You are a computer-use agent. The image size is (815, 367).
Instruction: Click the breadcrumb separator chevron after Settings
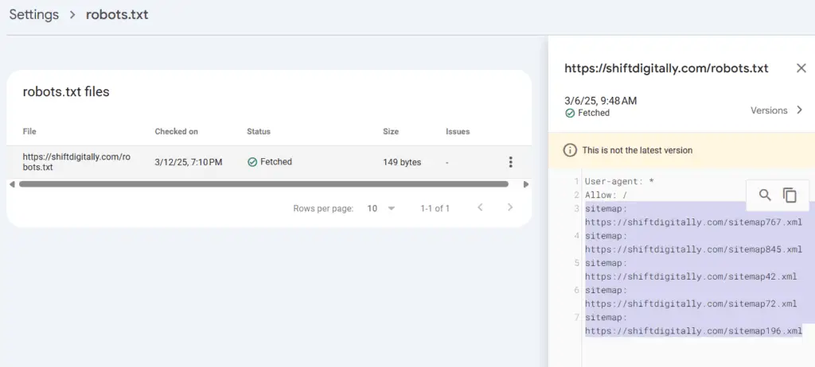click(72, 14)
